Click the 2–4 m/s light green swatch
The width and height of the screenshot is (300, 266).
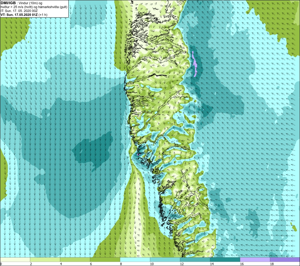tap(45, 259)
